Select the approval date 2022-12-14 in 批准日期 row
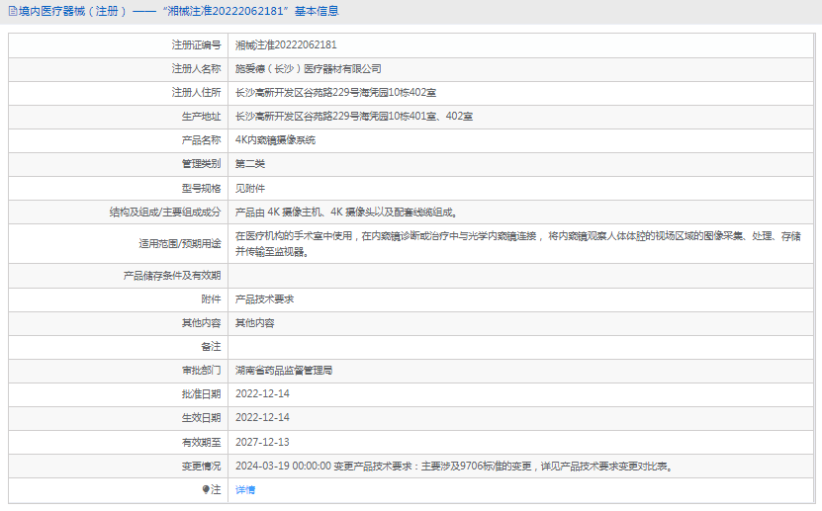Viewport: 822px width, 511px height. pos(262,393)
